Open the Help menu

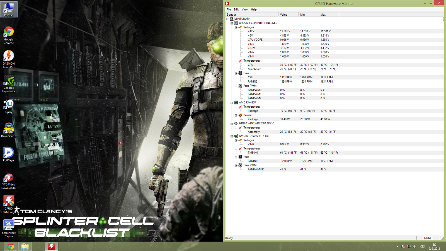coord(254,9)
